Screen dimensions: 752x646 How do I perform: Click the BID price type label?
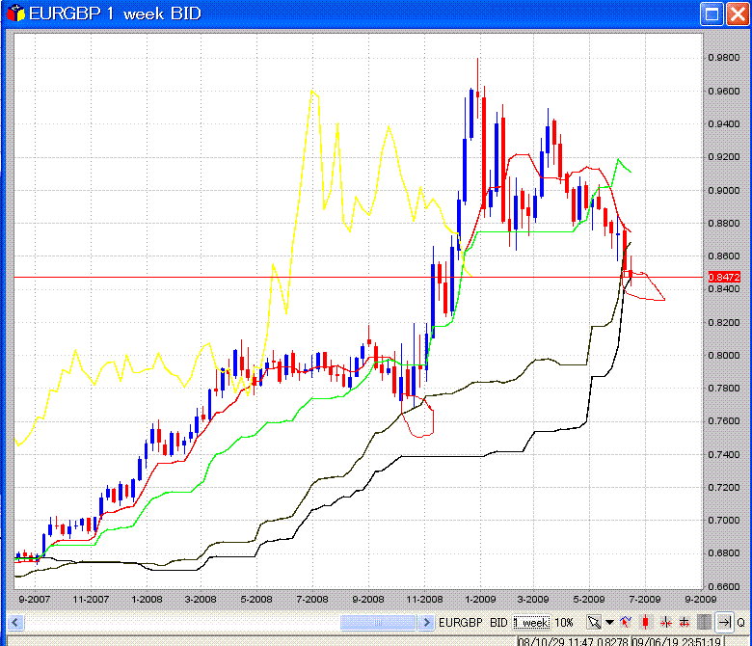(498, 623)
